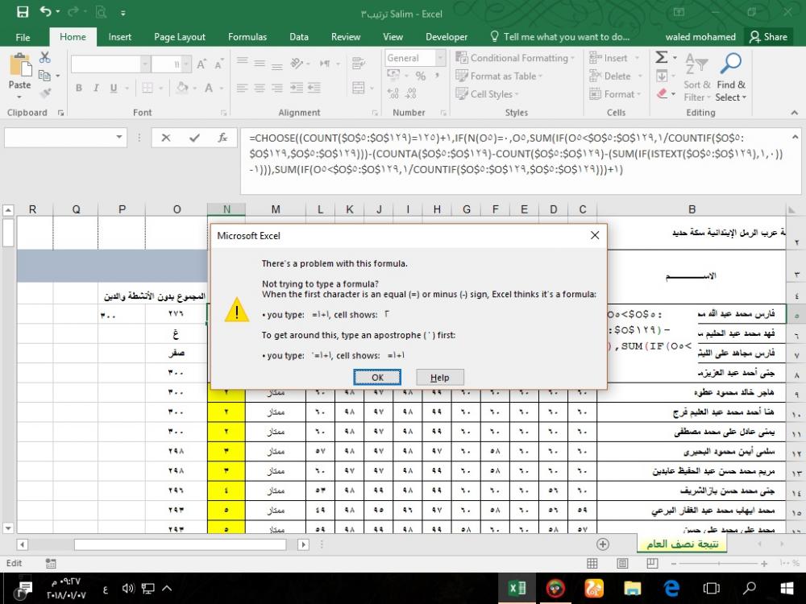Image resolution: width=806 pixels, height=604 pixels.
Task: Switch to the Developer tab
Action: click(447, 37)
